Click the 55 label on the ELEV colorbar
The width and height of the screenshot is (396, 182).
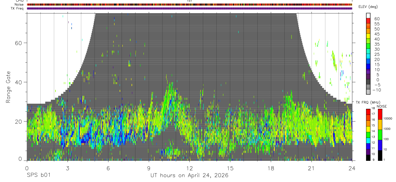(377, 24)
